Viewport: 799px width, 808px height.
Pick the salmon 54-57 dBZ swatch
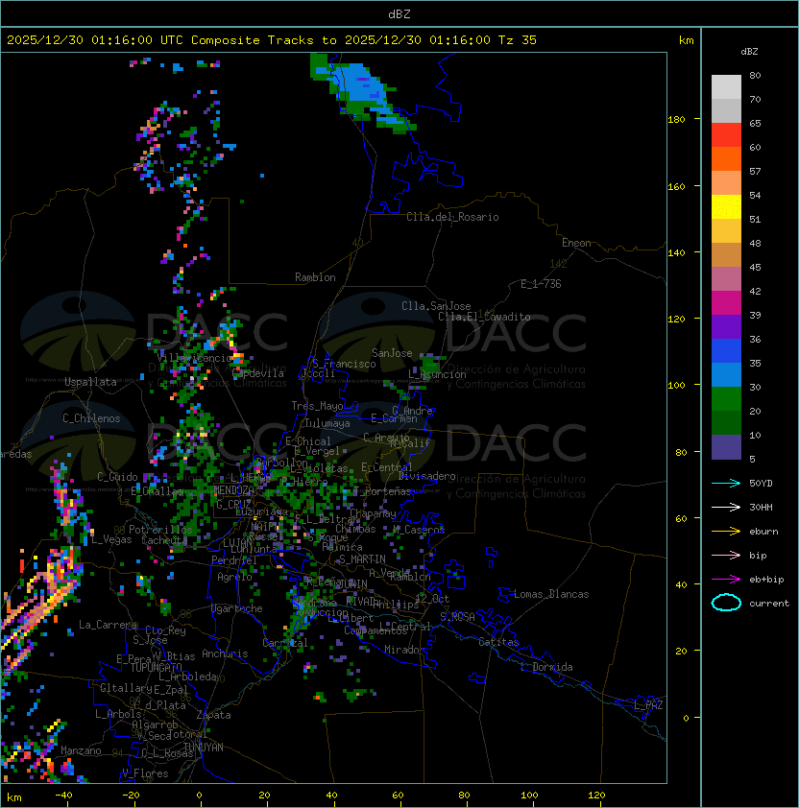[x=726, y=183]
